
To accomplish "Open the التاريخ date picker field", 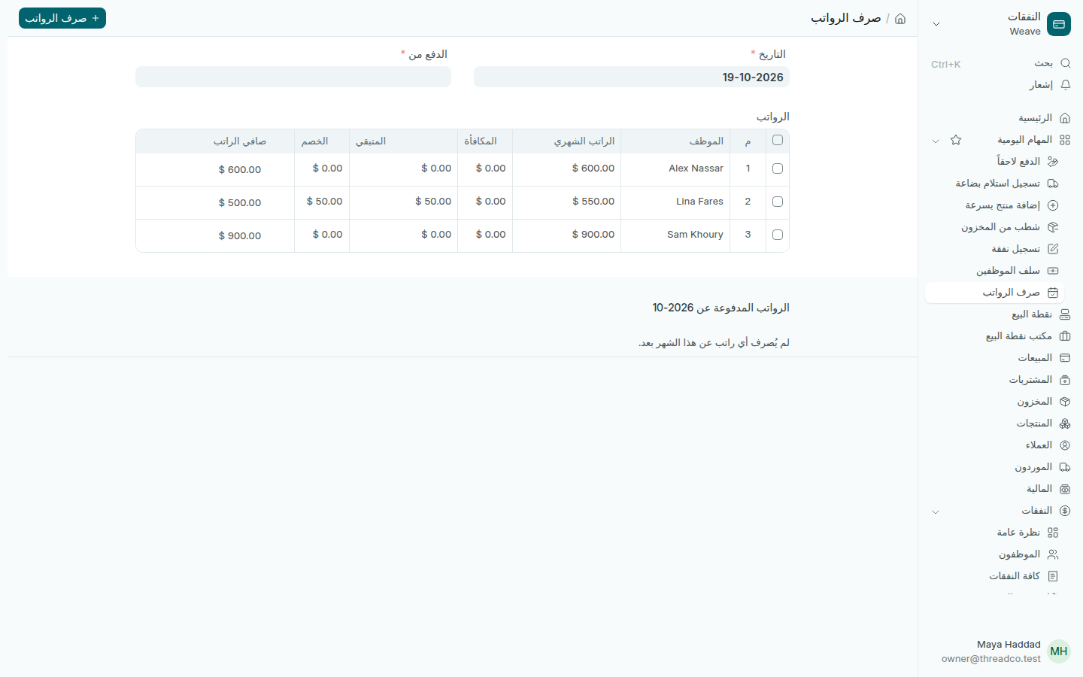I will (632, 77).
